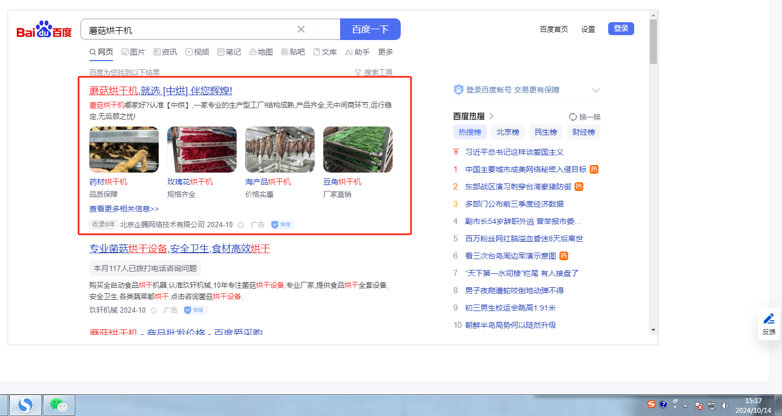Click the 玫瑰花烘干机 product thumbnail
This screenshot has height=416, width=782.
(x=202, y=149)
